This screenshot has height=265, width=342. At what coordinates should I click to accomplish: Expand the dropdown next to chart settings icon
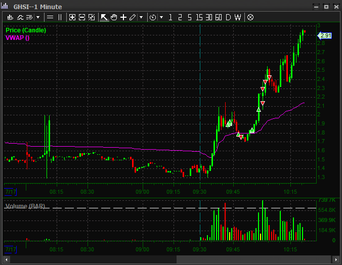(38, 17)
